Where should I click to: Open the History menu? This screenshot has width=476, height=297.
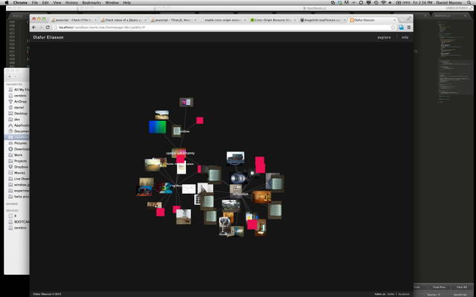pos(71,2)
